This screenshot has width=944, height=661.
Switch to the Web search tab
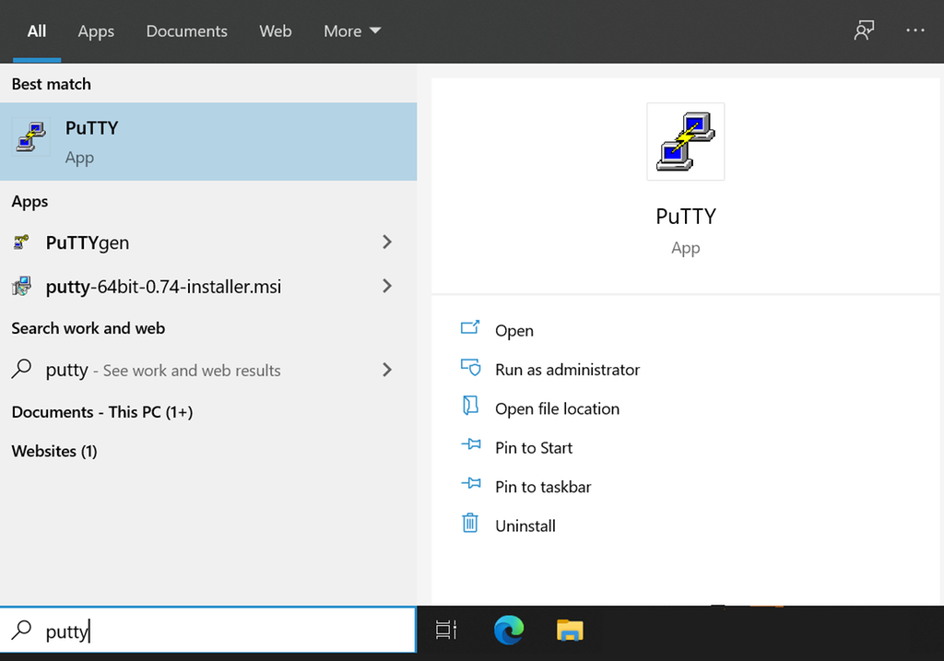pos(275,30)
